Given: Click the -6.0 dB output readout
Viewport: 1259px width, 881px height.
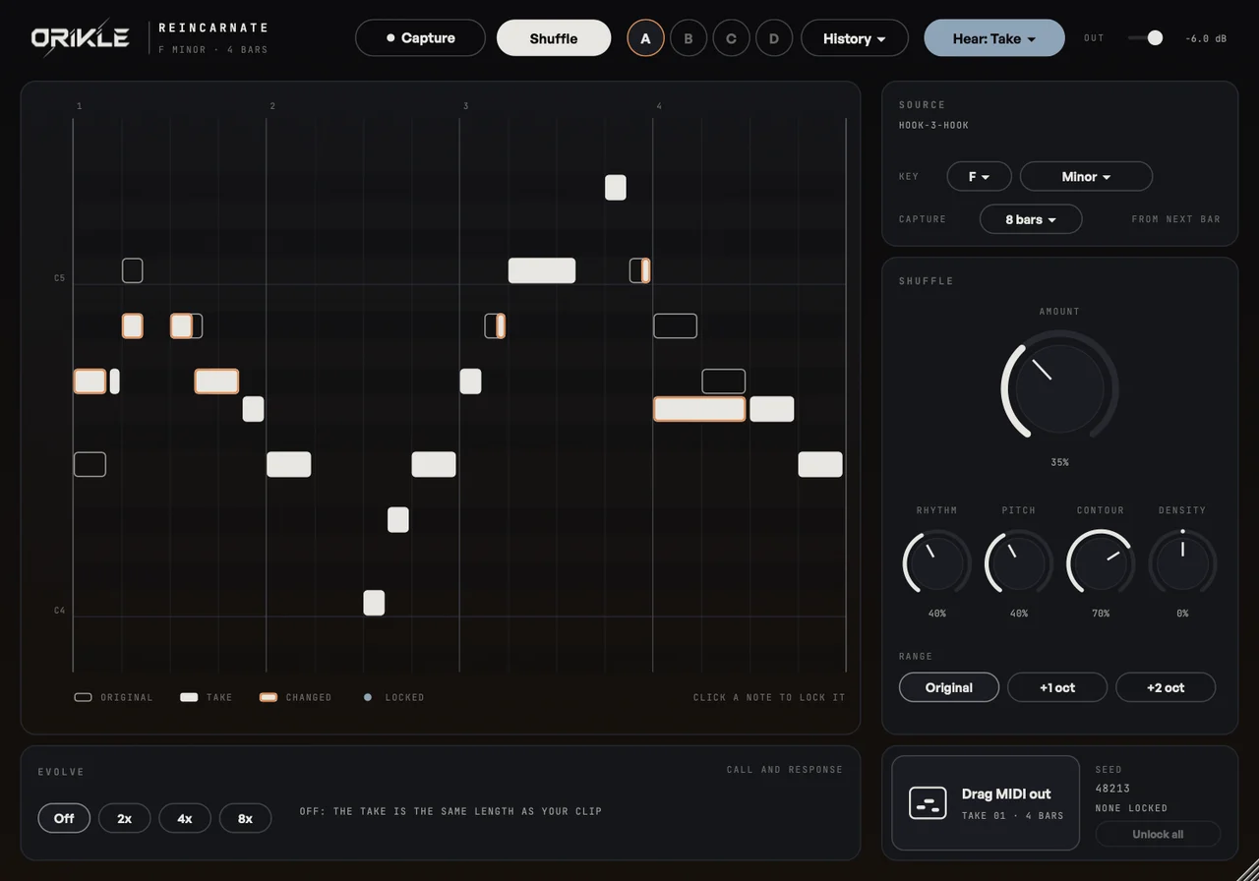Looking at the screenshot, I should [1206, 38].
